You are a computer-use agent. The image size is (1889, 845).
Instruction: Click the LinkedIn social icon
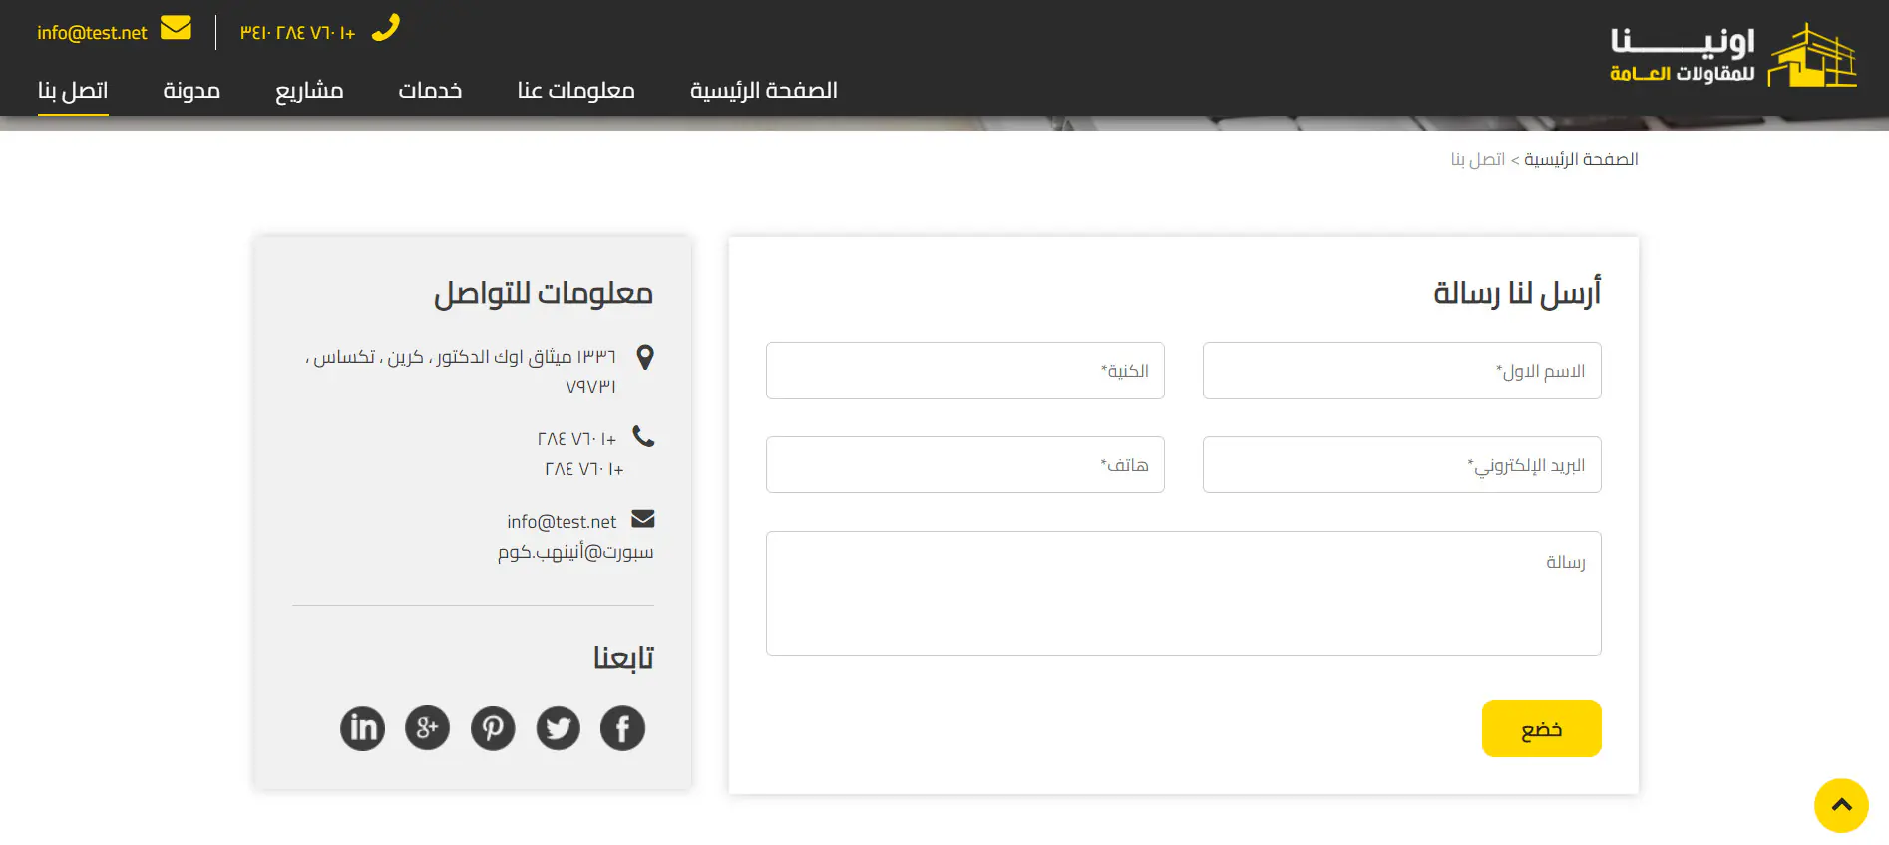(362, 728)
